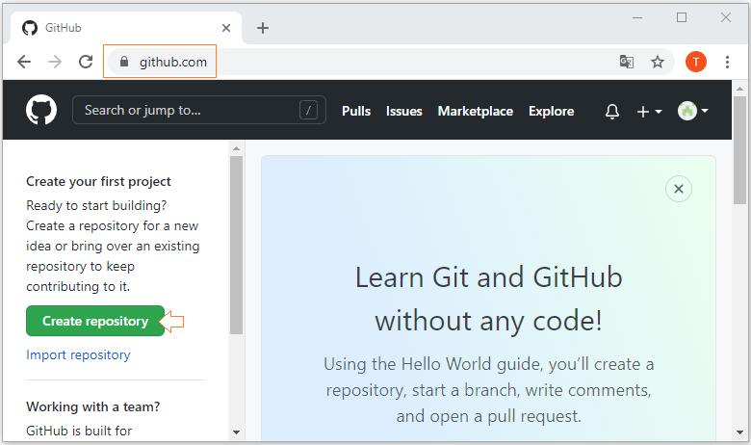This screenshot has height=445, width=751.
Task: Select Explore in the top navigation
Action: point(552,111)
